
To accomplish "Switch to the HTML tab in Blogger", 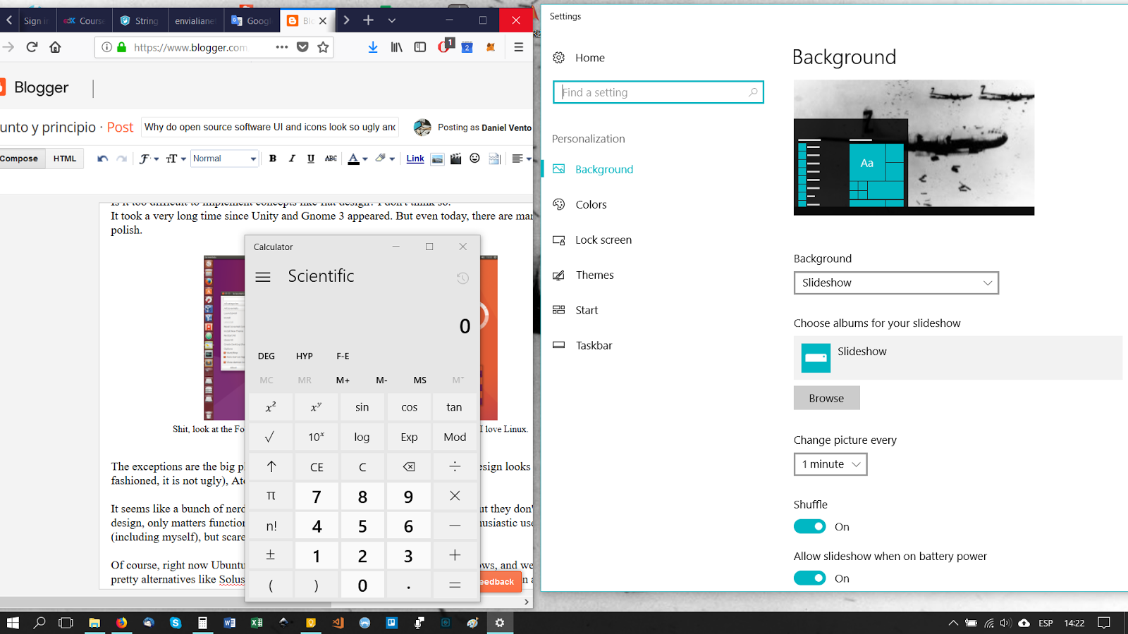I will click(64, 158).
